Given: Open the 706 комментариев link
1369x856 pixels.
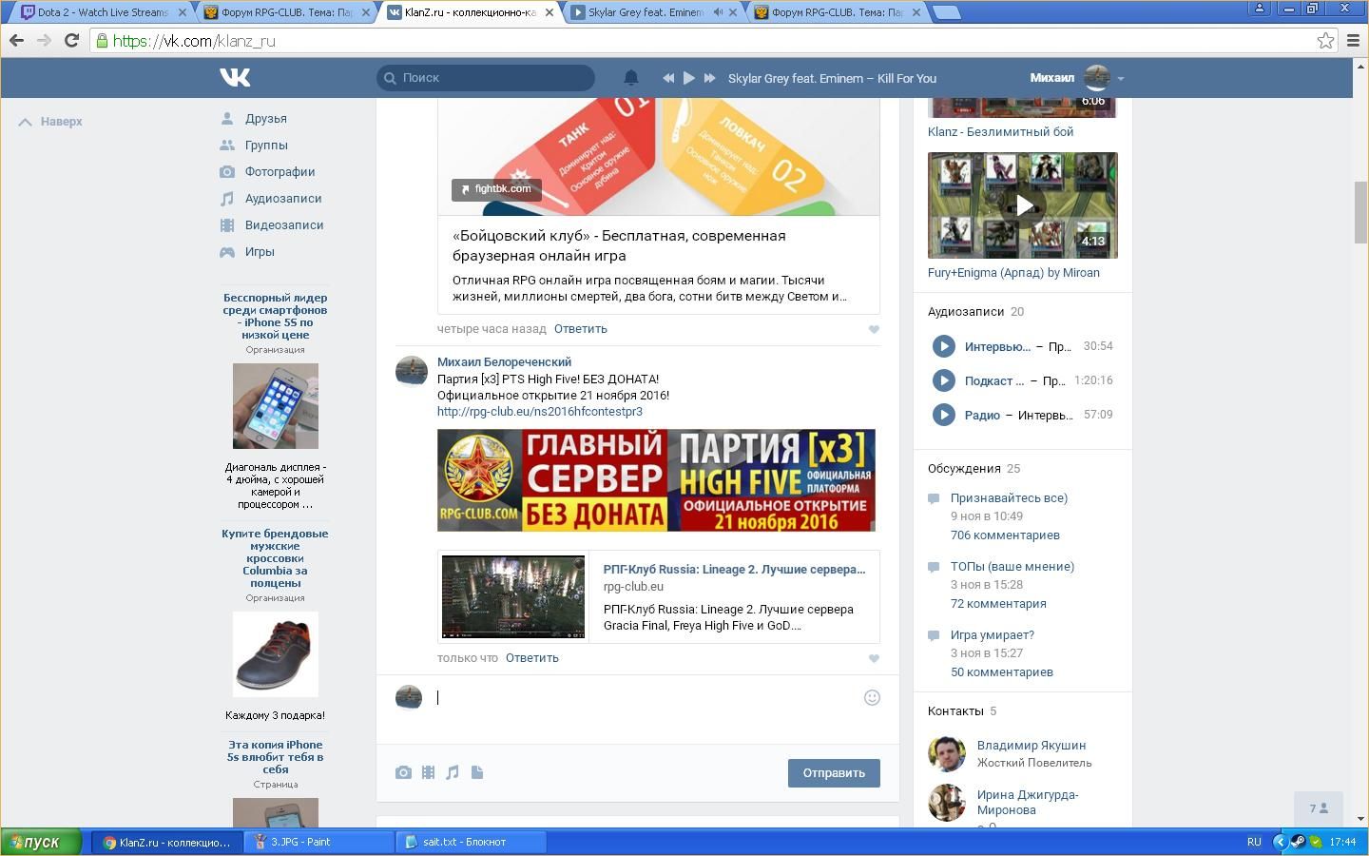Looking at the screenshot, I should point(1005,535).
